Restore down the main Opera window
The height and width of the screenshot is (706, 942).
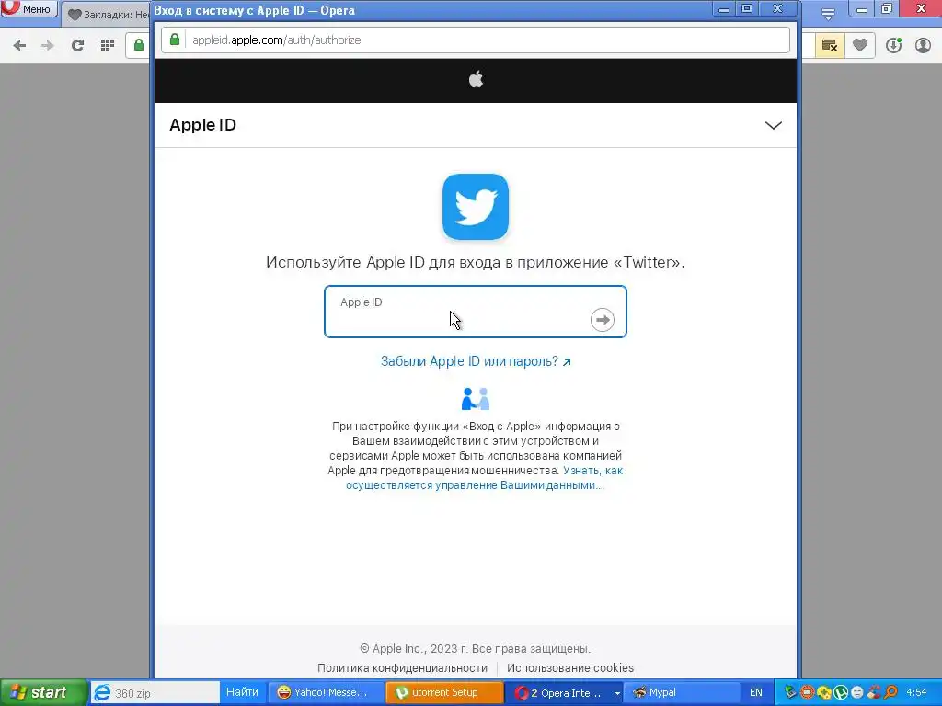(x=888, y=9)
